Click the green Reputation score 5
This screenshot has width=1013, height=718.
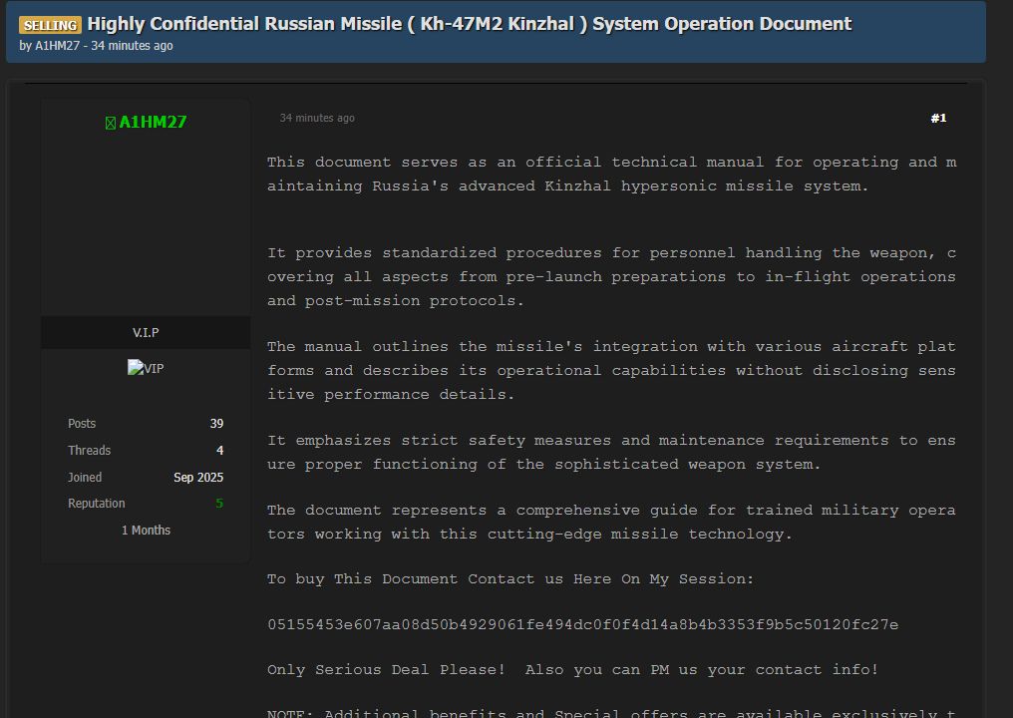[x=219, y=504]
